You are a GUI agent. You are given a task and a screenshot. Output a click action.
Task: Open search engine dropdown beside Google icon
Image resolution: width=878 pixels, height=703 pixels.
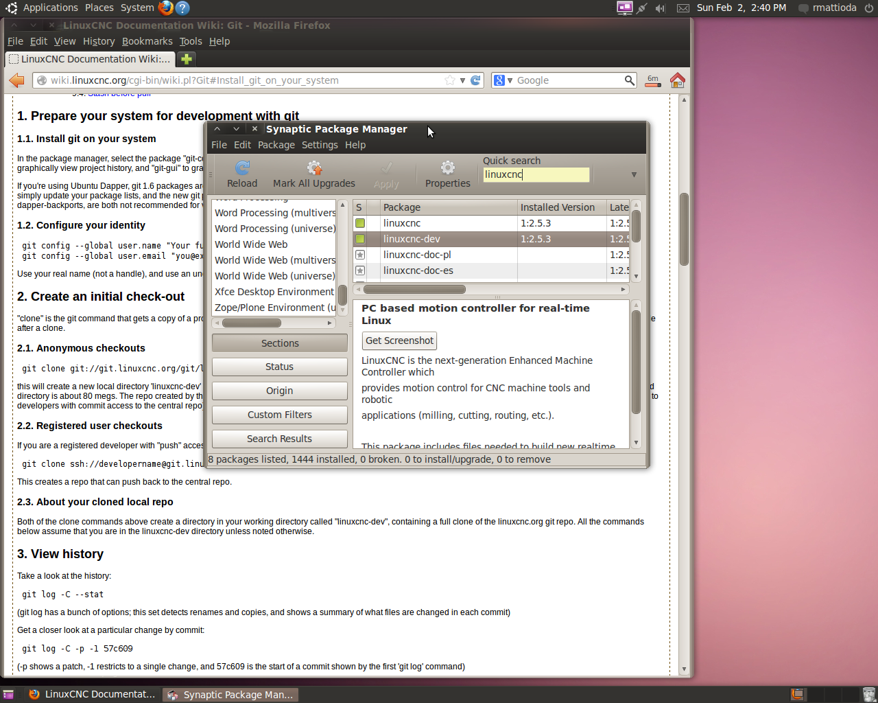coord(510,80)
